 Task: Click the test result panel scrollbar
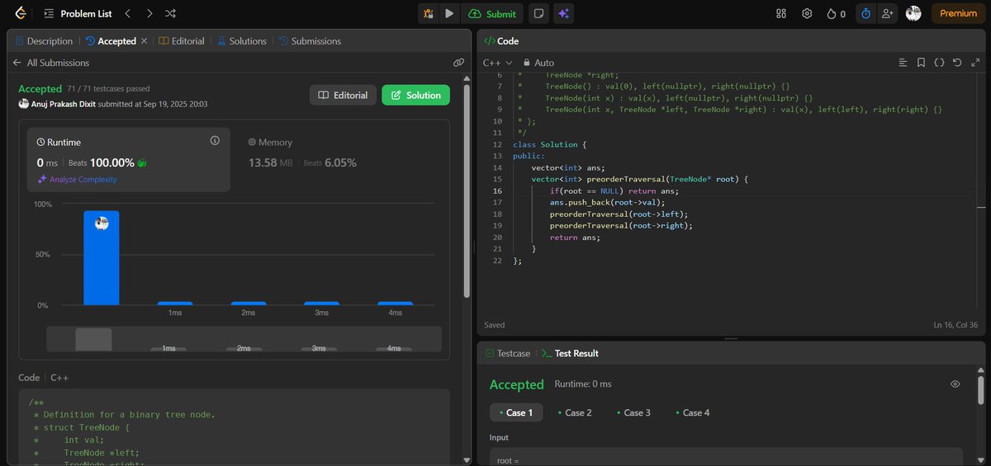point(980,389)
